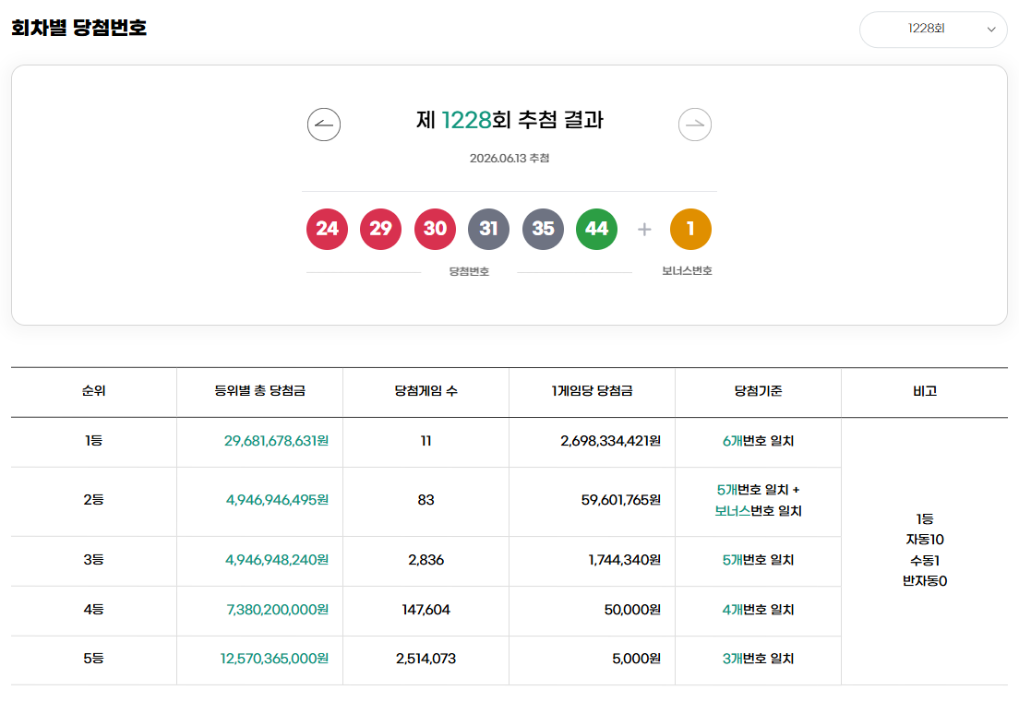Image resolution: width=1019 pixels, height=702 pixels.
Task: Click the 3등 rank cell
Action: coord(93,560)
